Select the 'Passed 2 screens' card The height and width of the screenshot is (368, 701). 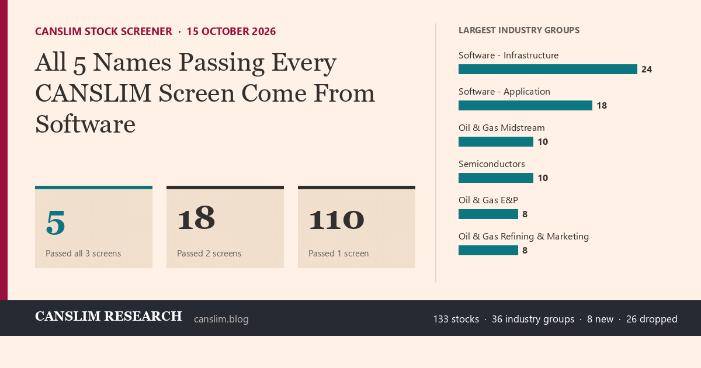tap(225, 227)
